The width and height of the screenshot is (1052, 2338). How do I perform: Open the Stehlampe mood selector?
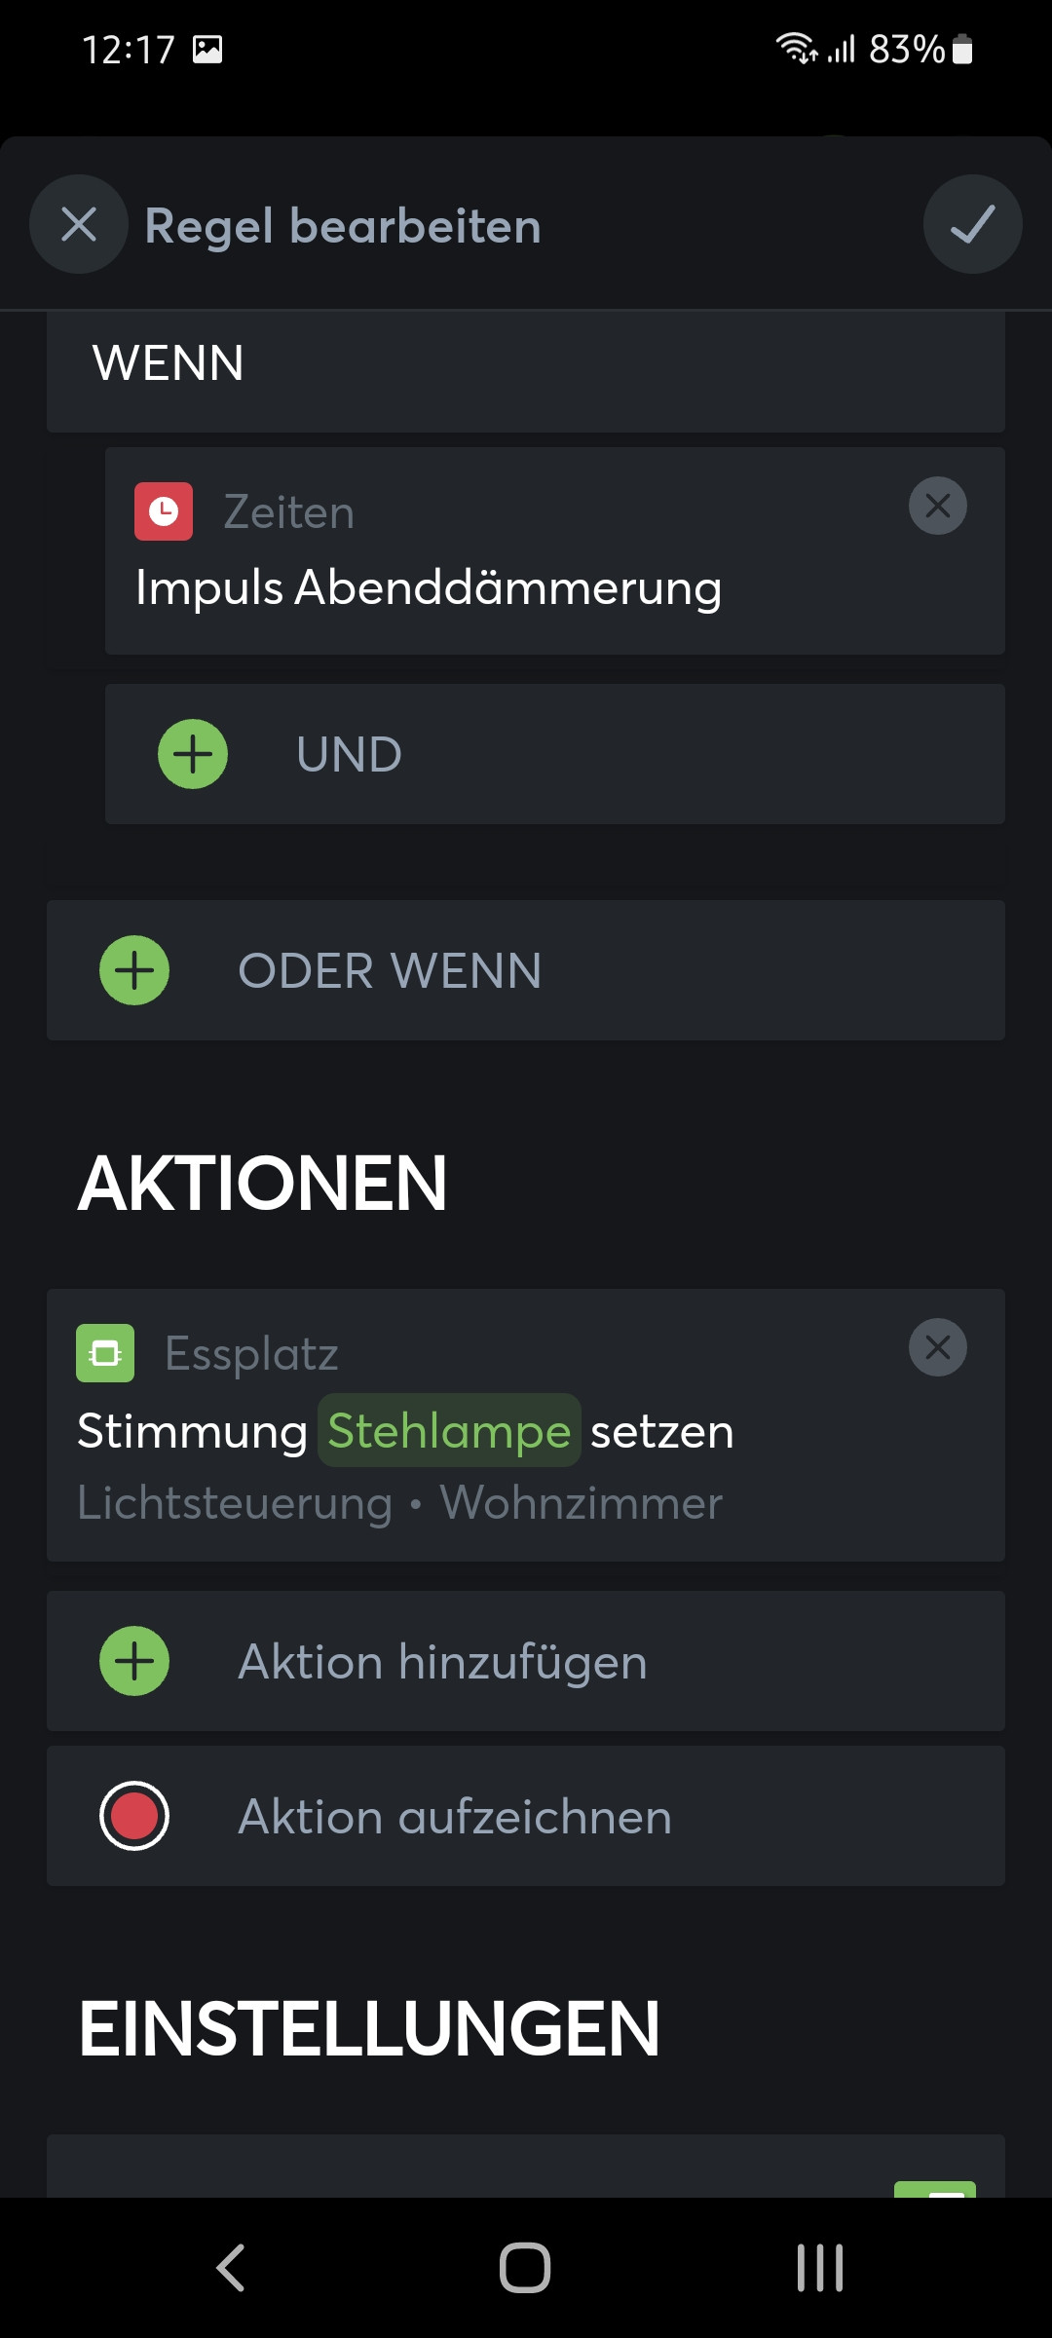pos(449,1431)
